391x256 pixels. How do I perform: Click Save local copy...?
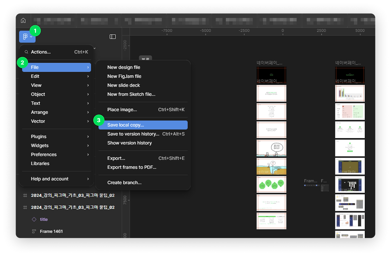click(143, 125)
